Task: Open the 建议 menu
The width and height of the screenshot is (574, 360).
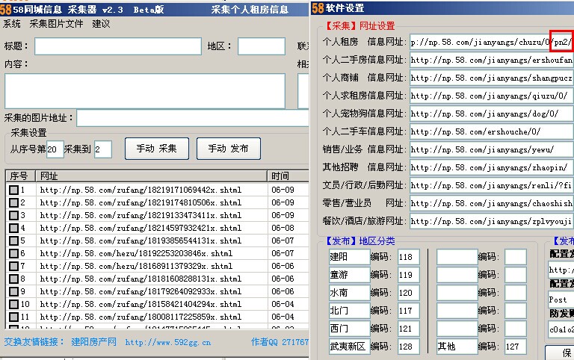Action: point(101,24)
